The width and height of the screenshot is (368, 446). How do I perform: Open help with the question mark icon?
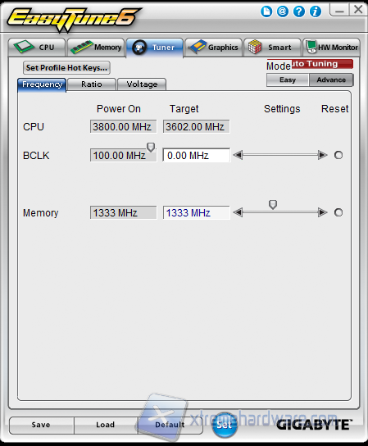(x=299, y=11)
